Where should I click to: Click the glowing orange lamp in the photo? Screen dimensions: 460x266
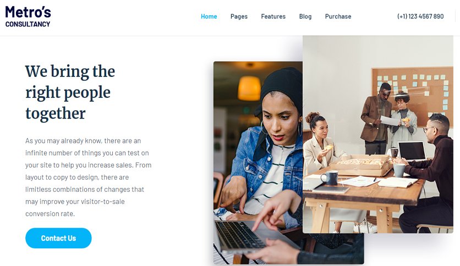249,88
